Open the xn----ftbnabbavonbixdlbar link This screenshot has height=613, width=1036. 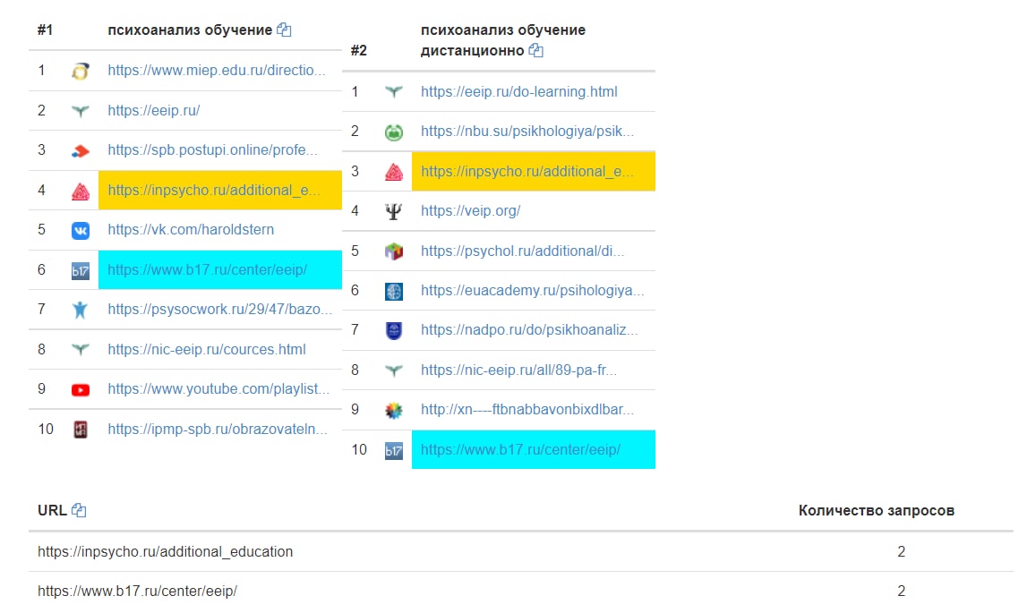pyautogui.click(x=527, y=410)
